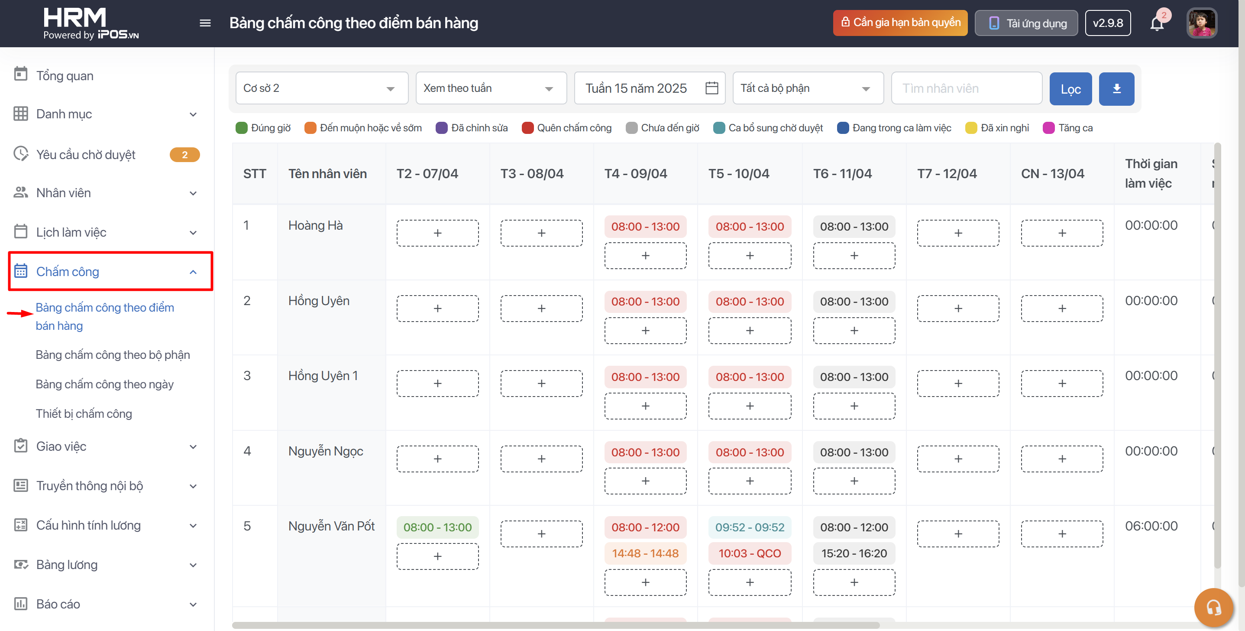Toggle the hamburger sidebar menu icon

coord(205,23)
